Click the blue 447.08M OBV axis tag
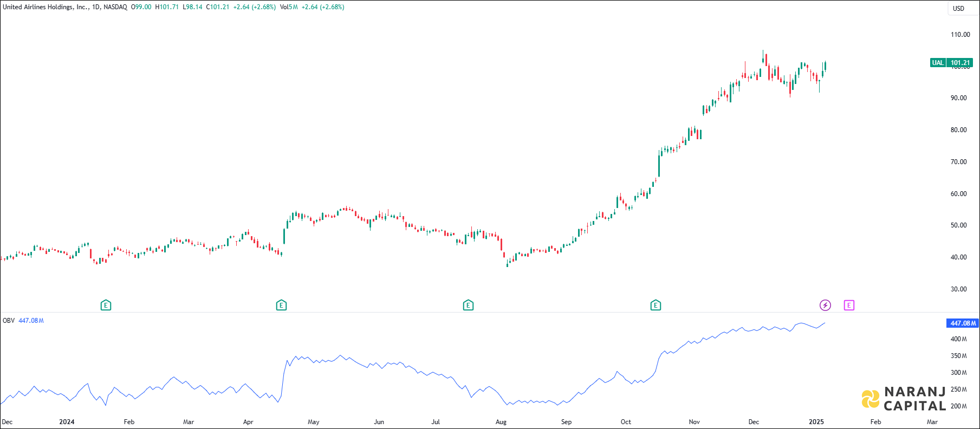 point(963,323)
